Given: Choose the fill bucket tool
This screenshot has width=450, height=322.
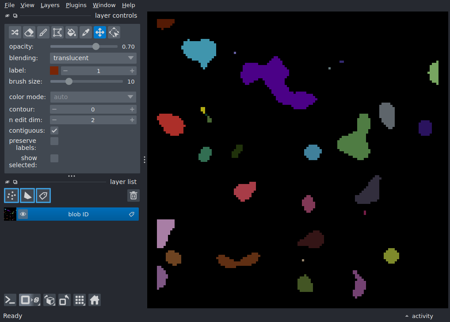Looking at the screenshot, I should coord(72,32).
